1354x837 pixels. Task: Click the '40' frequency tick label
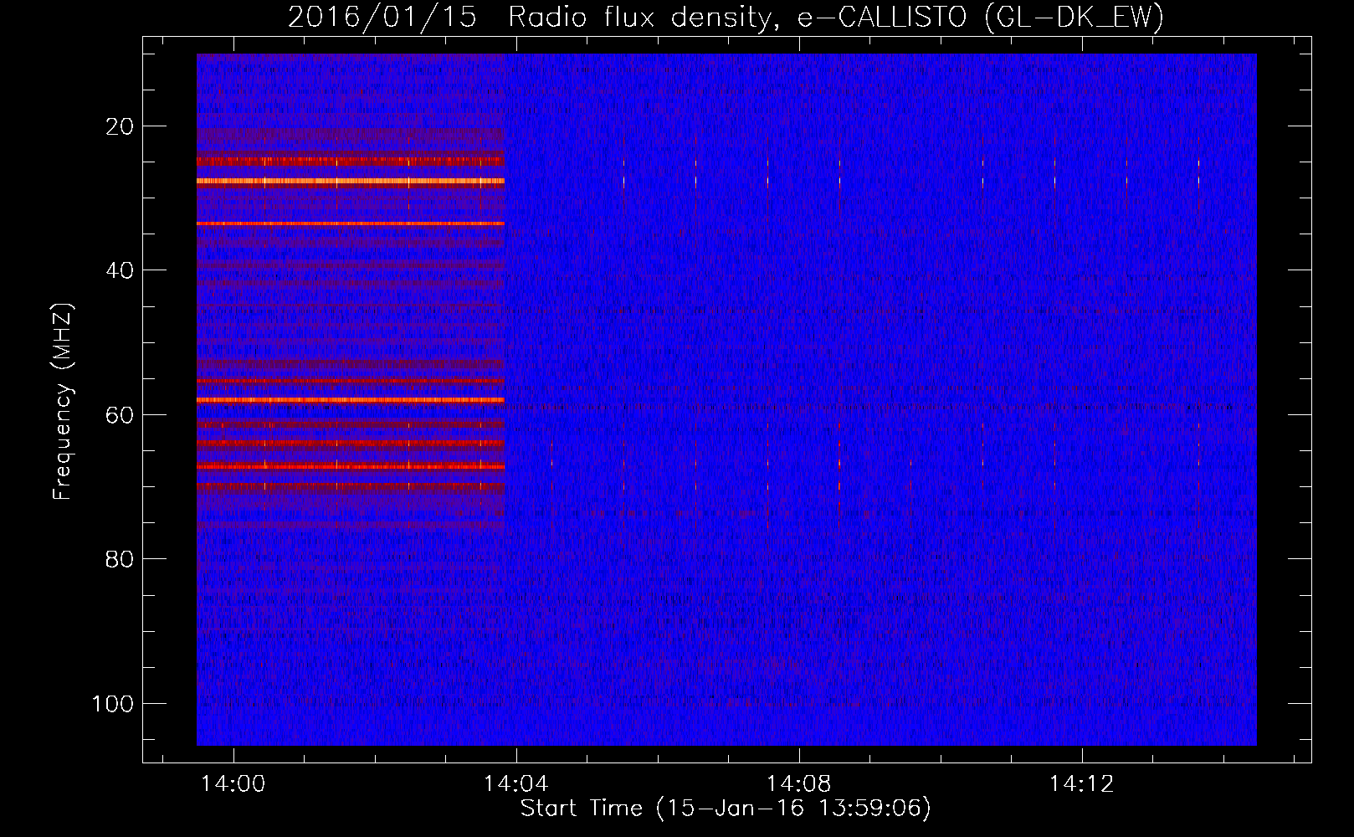point(120,270)
